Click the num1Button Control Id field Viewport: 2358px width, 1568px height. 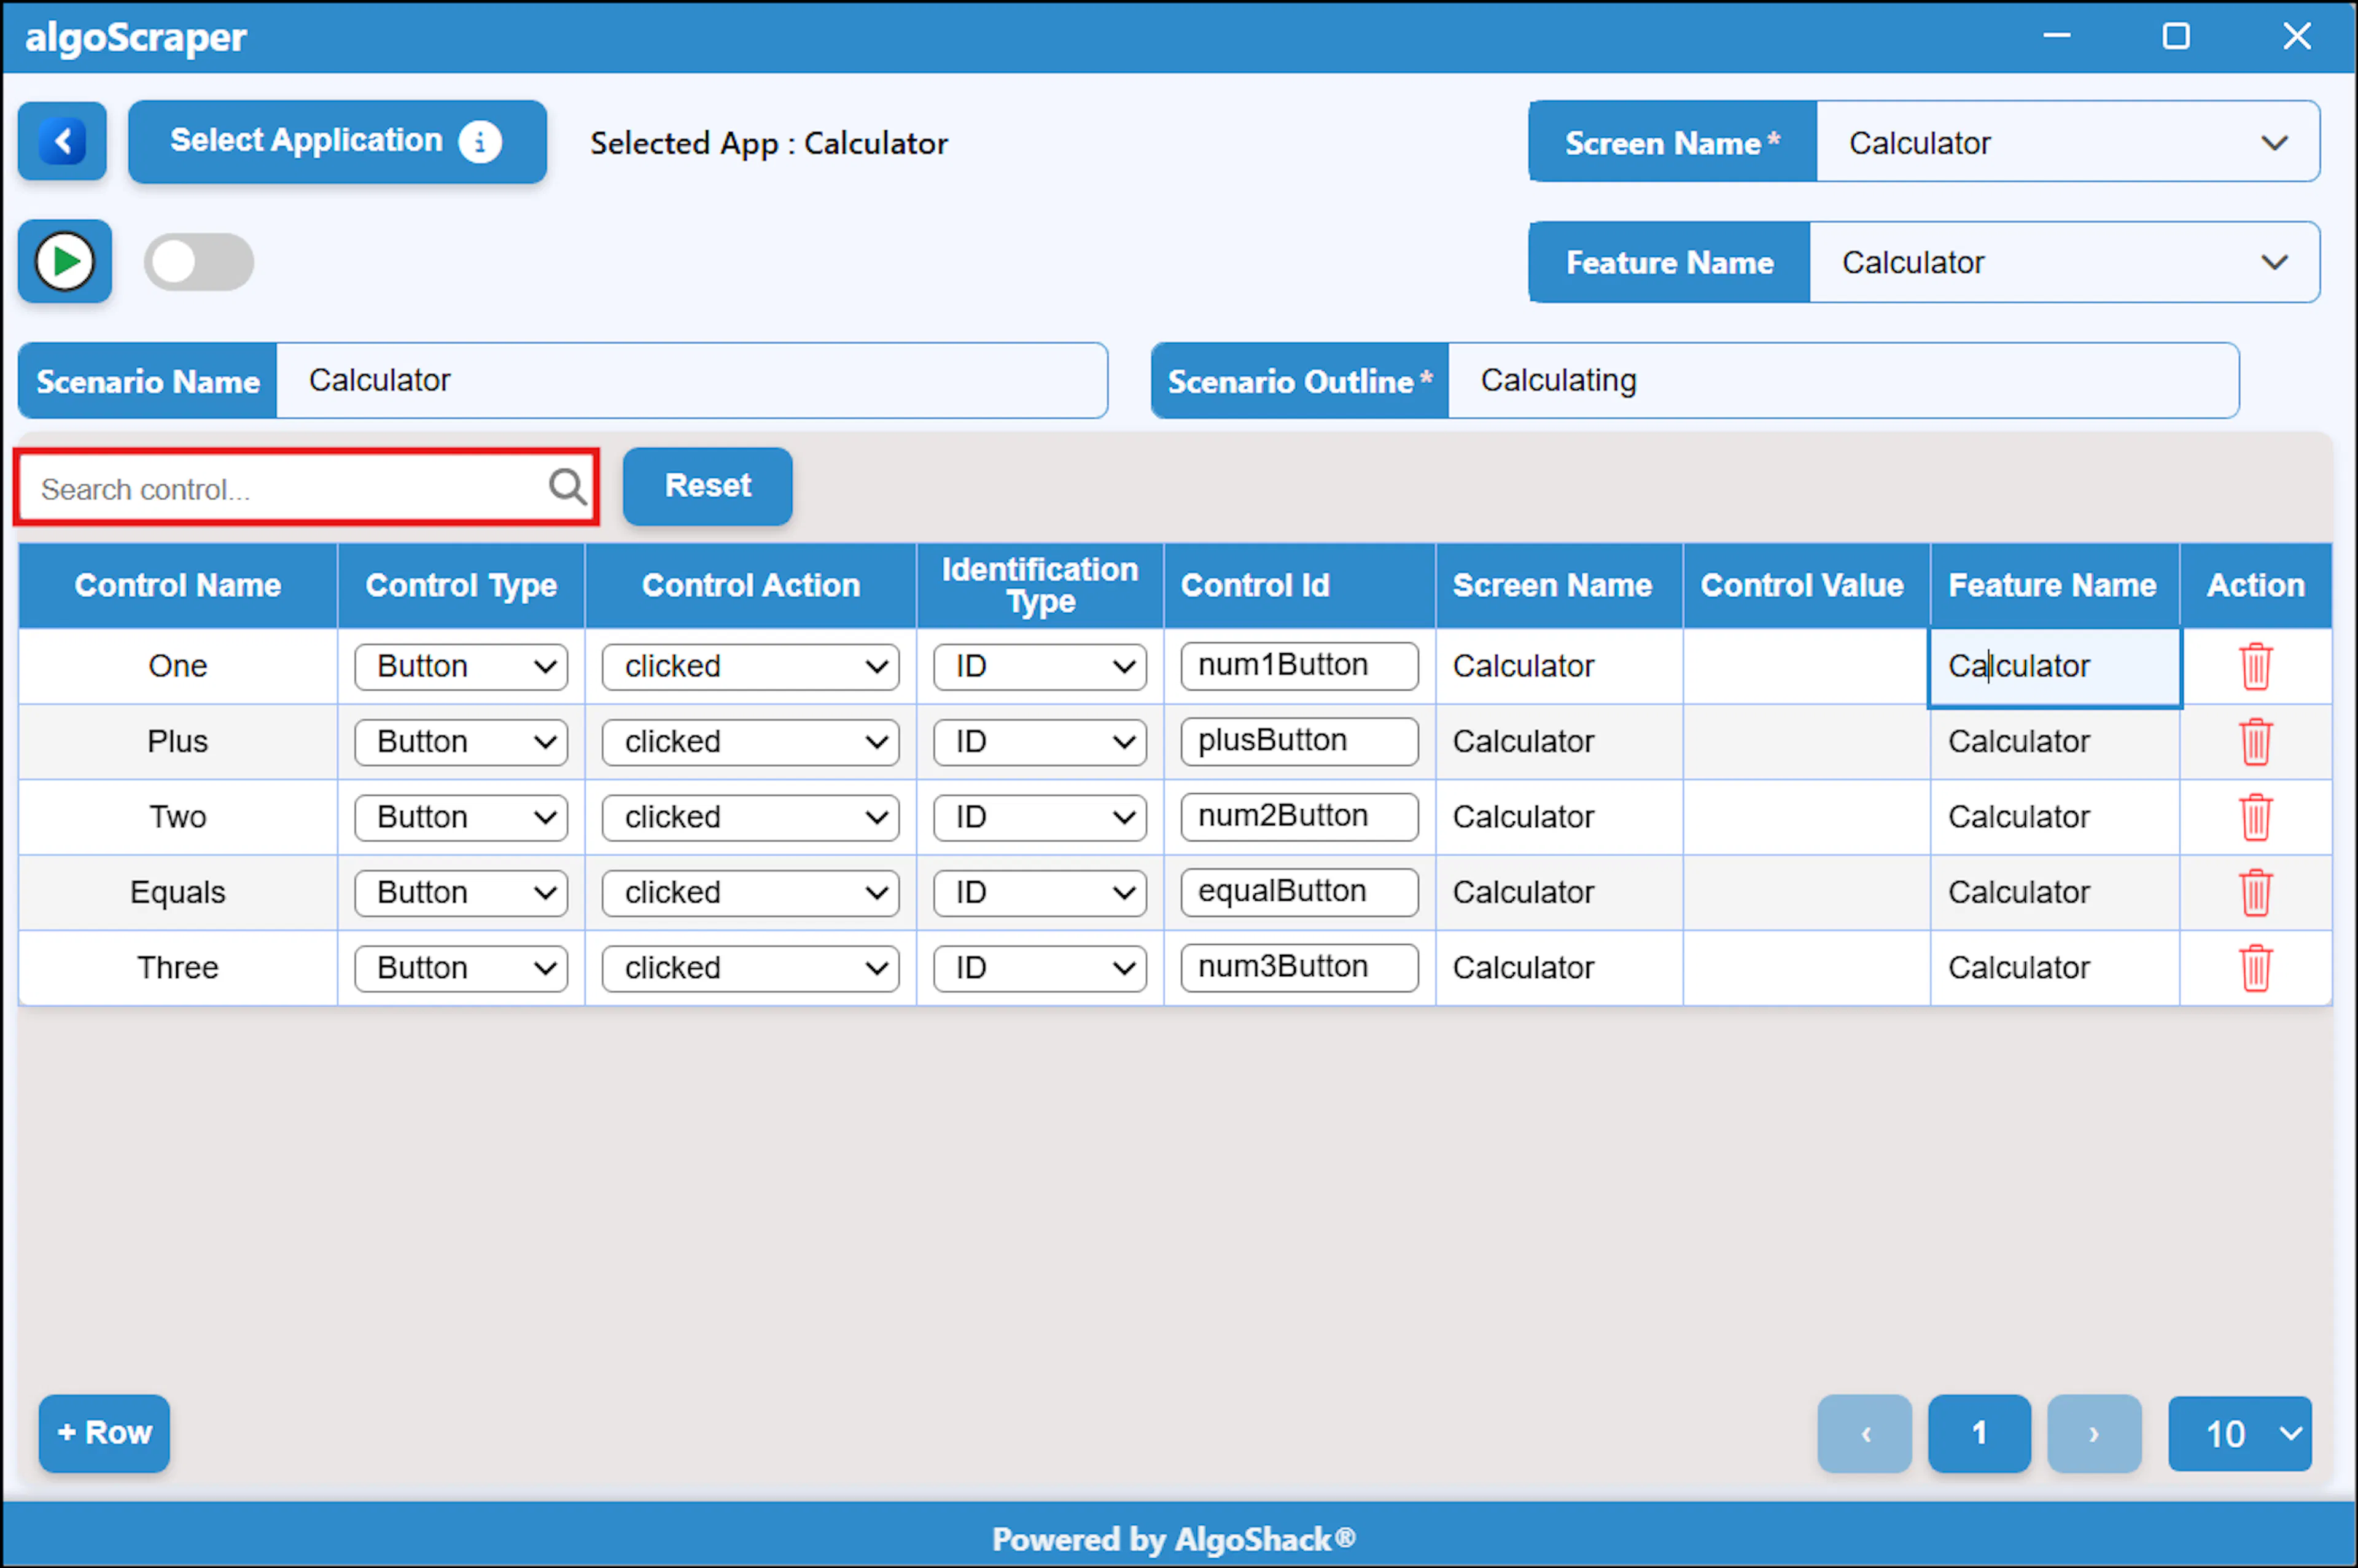(1299, 666)
